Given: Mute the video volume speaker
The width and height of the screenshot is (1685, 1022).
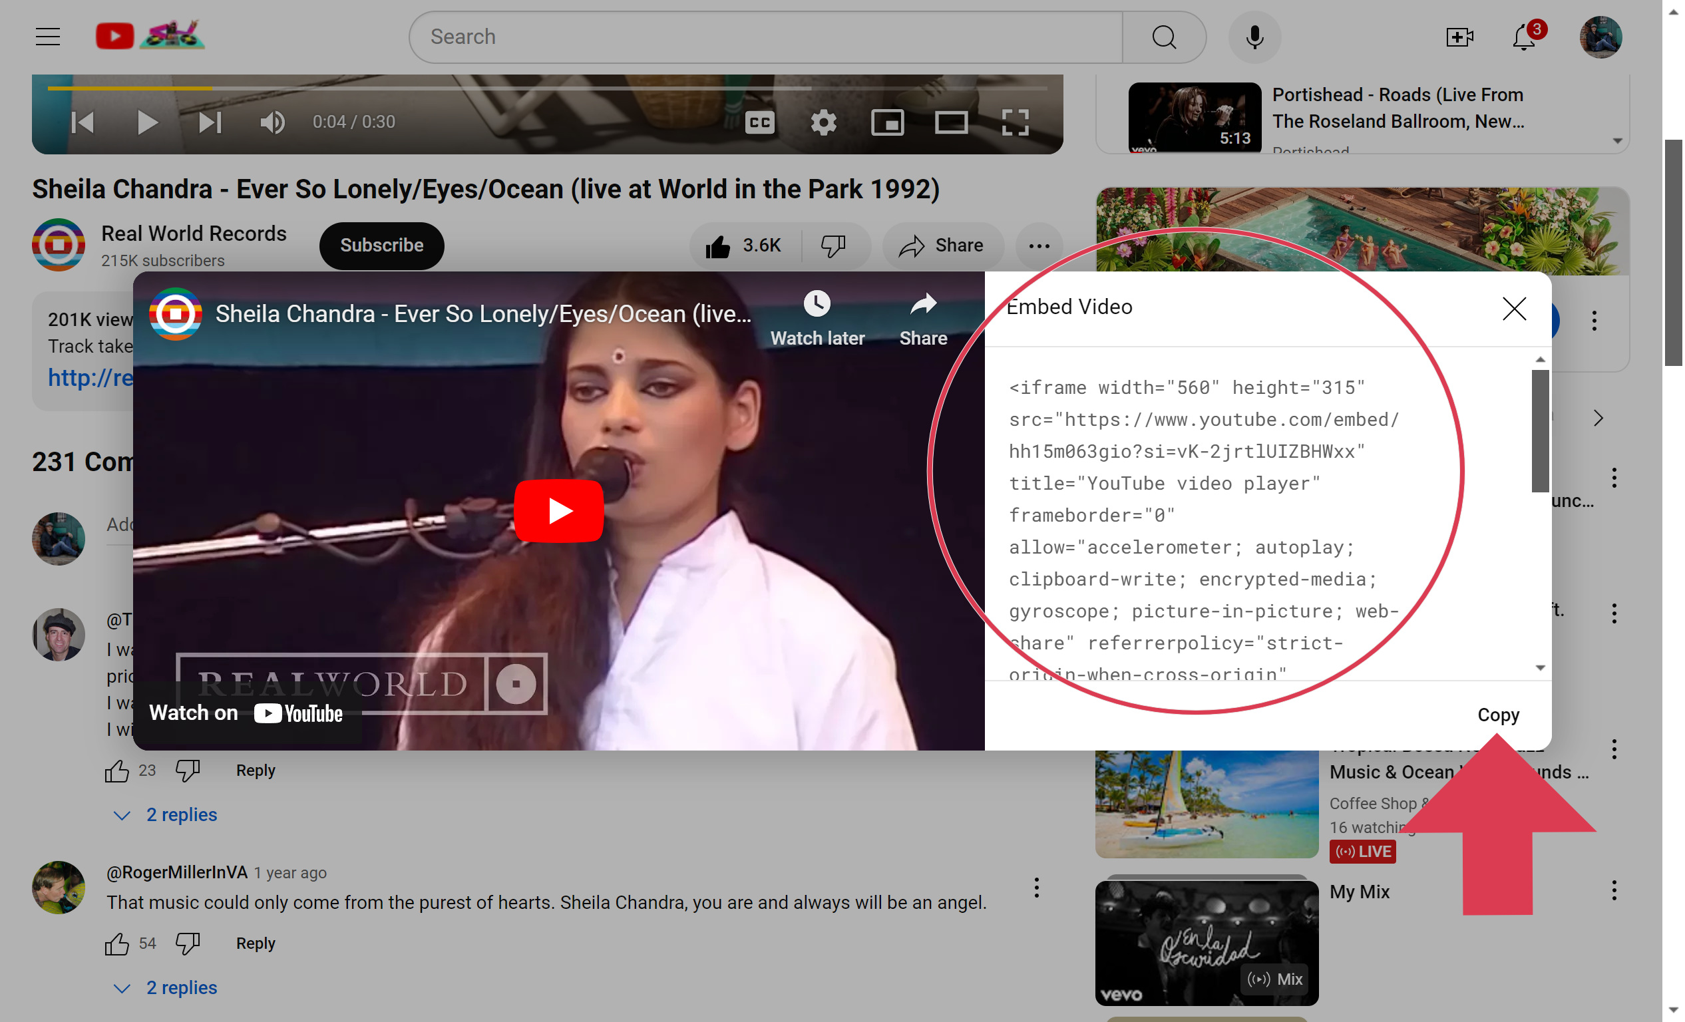Looking at the screenshot, I should coord(272,122).
